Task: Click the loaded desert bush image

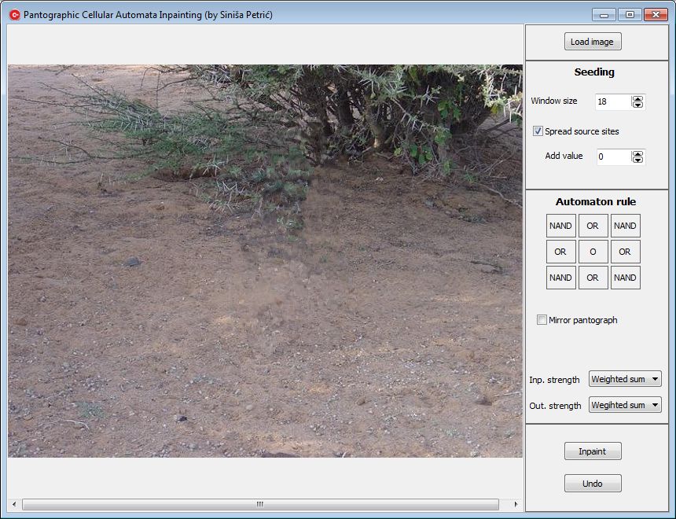Action: click(x=265, y=261)
